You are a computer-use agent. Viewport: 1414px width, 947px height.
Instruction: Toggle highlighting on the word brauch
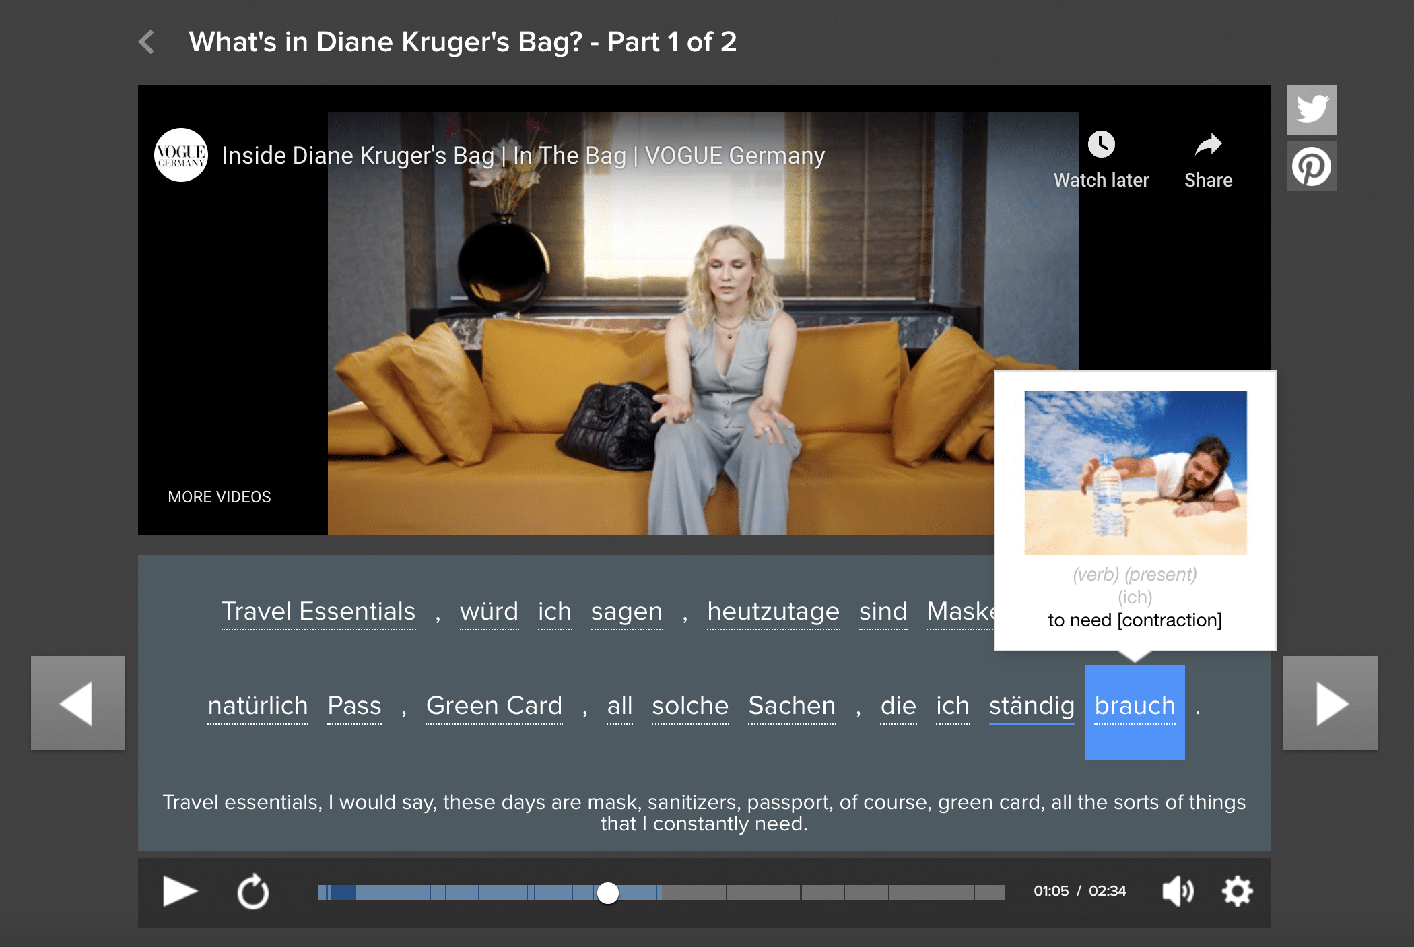[x=1134, y=706]
